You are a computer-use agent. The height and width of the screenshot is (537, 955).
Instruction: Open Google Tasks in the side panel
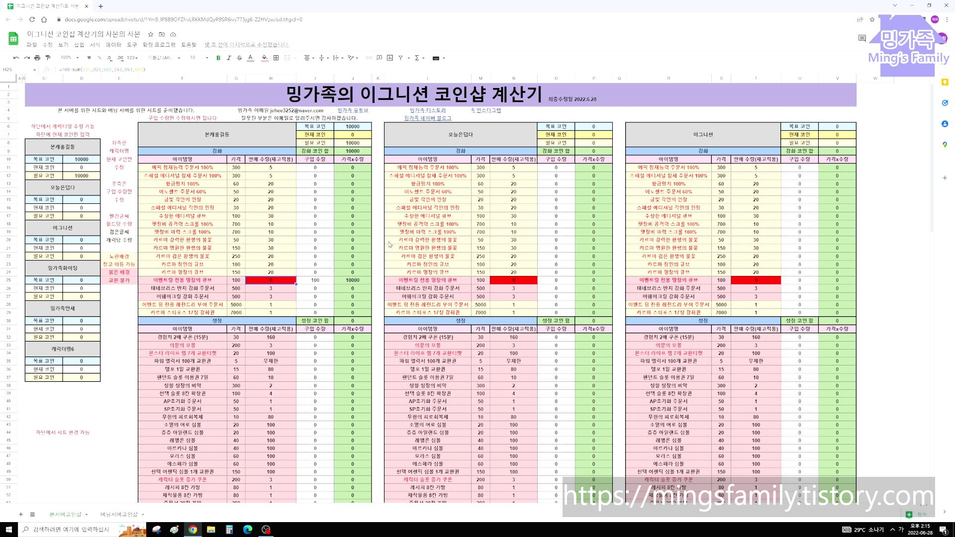click(x=945, y=103)
